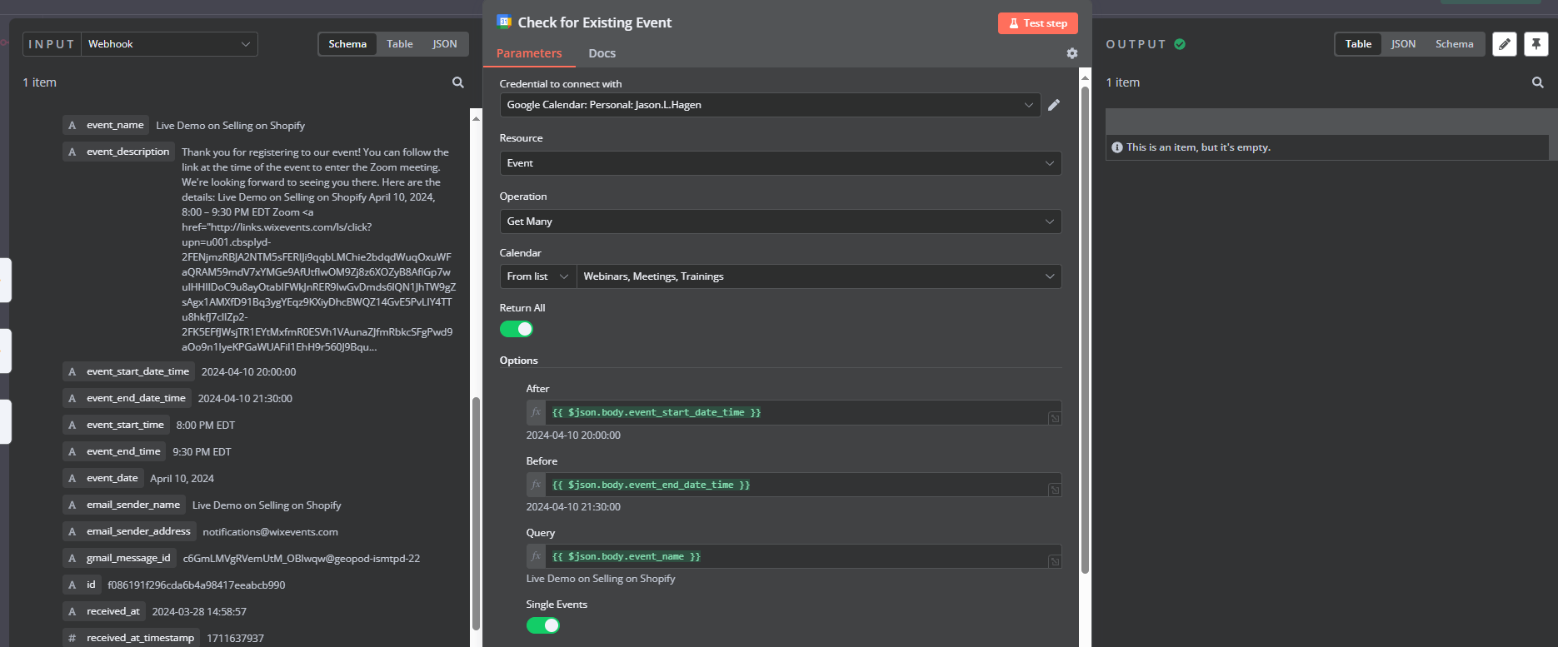The width and height of the screenshot is (1558, 647).
Task: Click the received_at field pill
Action: [104, 611]
